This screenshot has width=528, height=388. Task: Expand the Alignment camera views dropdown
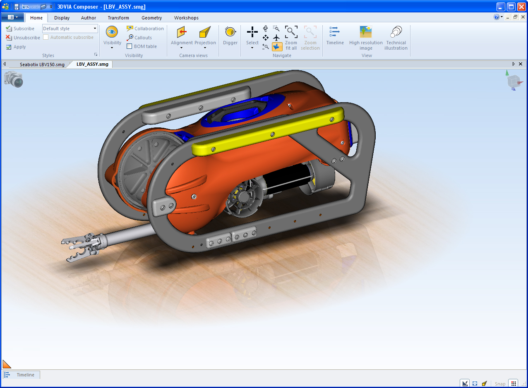(x=182, y=48)
